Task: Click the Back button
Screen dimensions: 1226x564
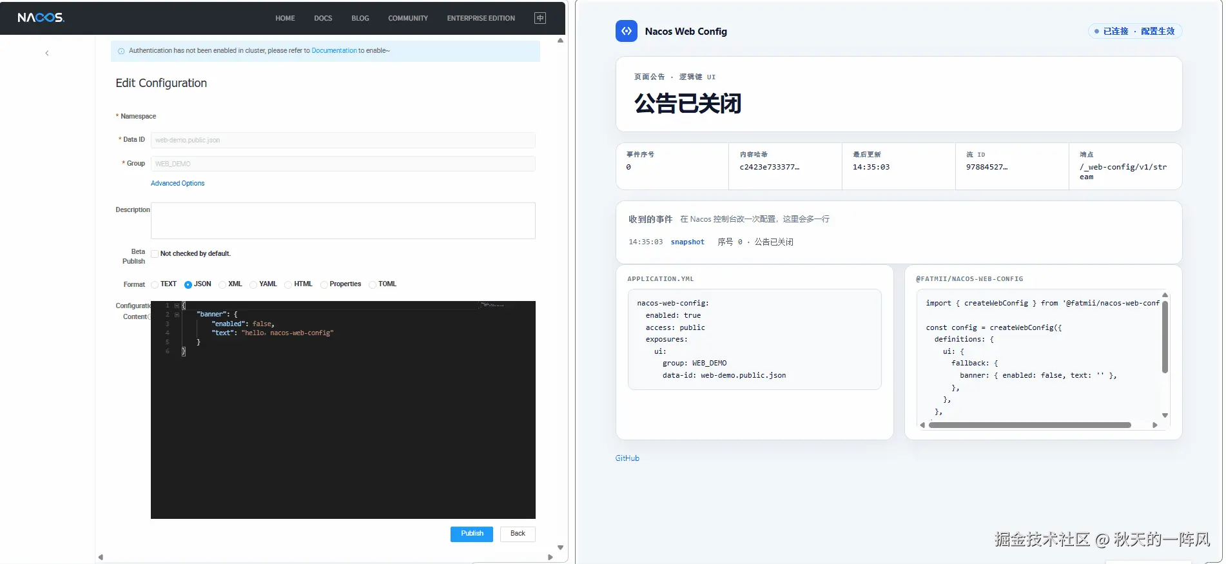Action: pyautogui.click(x=518, y=534)
